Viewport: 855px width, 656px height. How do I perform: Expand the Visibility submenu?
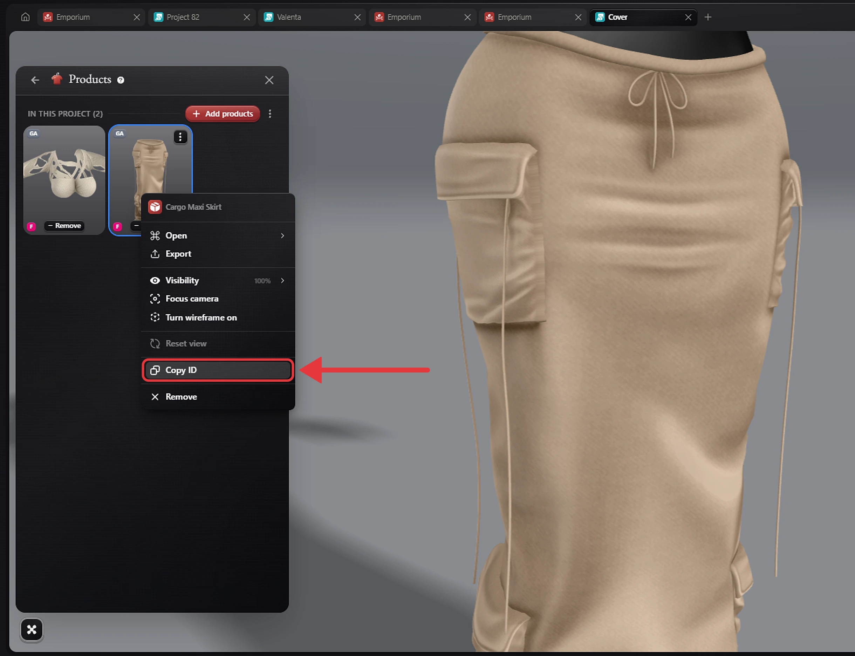pos(218,280)
